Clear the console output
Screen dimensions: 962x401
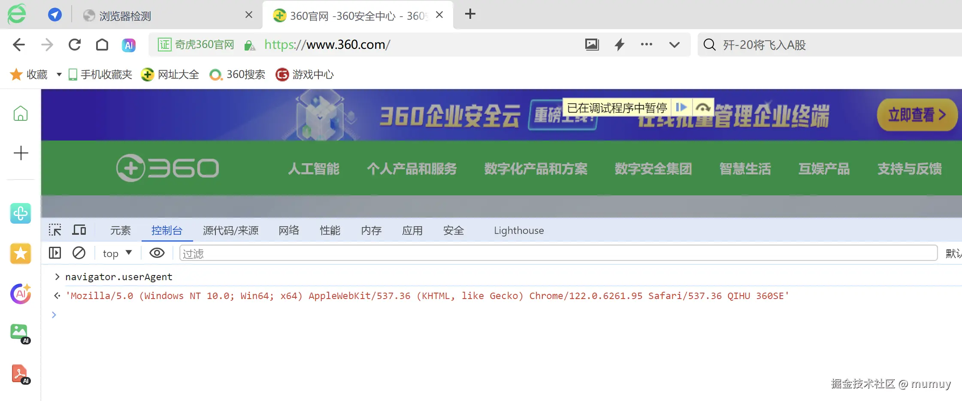click(79, 253)
